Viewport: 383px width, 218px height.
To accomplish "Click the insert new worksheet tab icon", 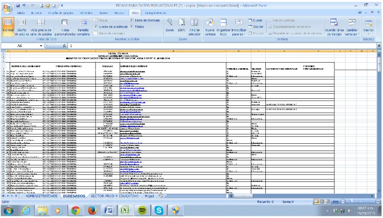I will pos(161,196).
